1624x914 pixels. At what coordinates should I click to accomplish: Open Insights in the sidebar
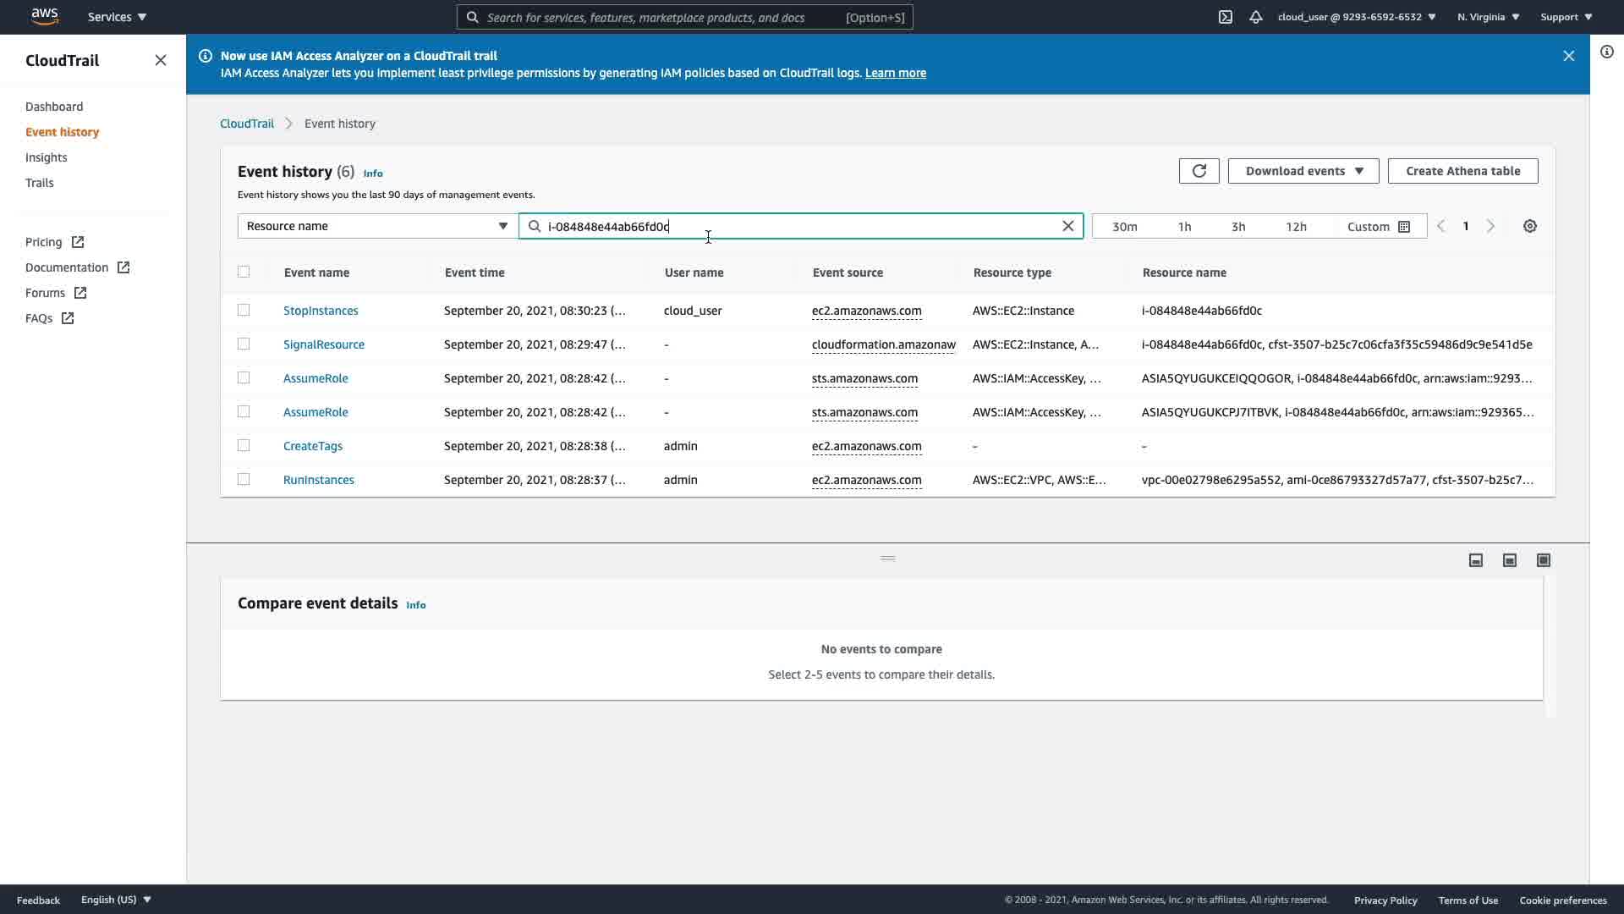[47, 157]
